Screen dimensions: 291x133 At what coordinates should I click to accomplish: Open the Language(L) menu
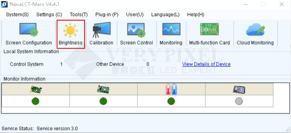165,14
